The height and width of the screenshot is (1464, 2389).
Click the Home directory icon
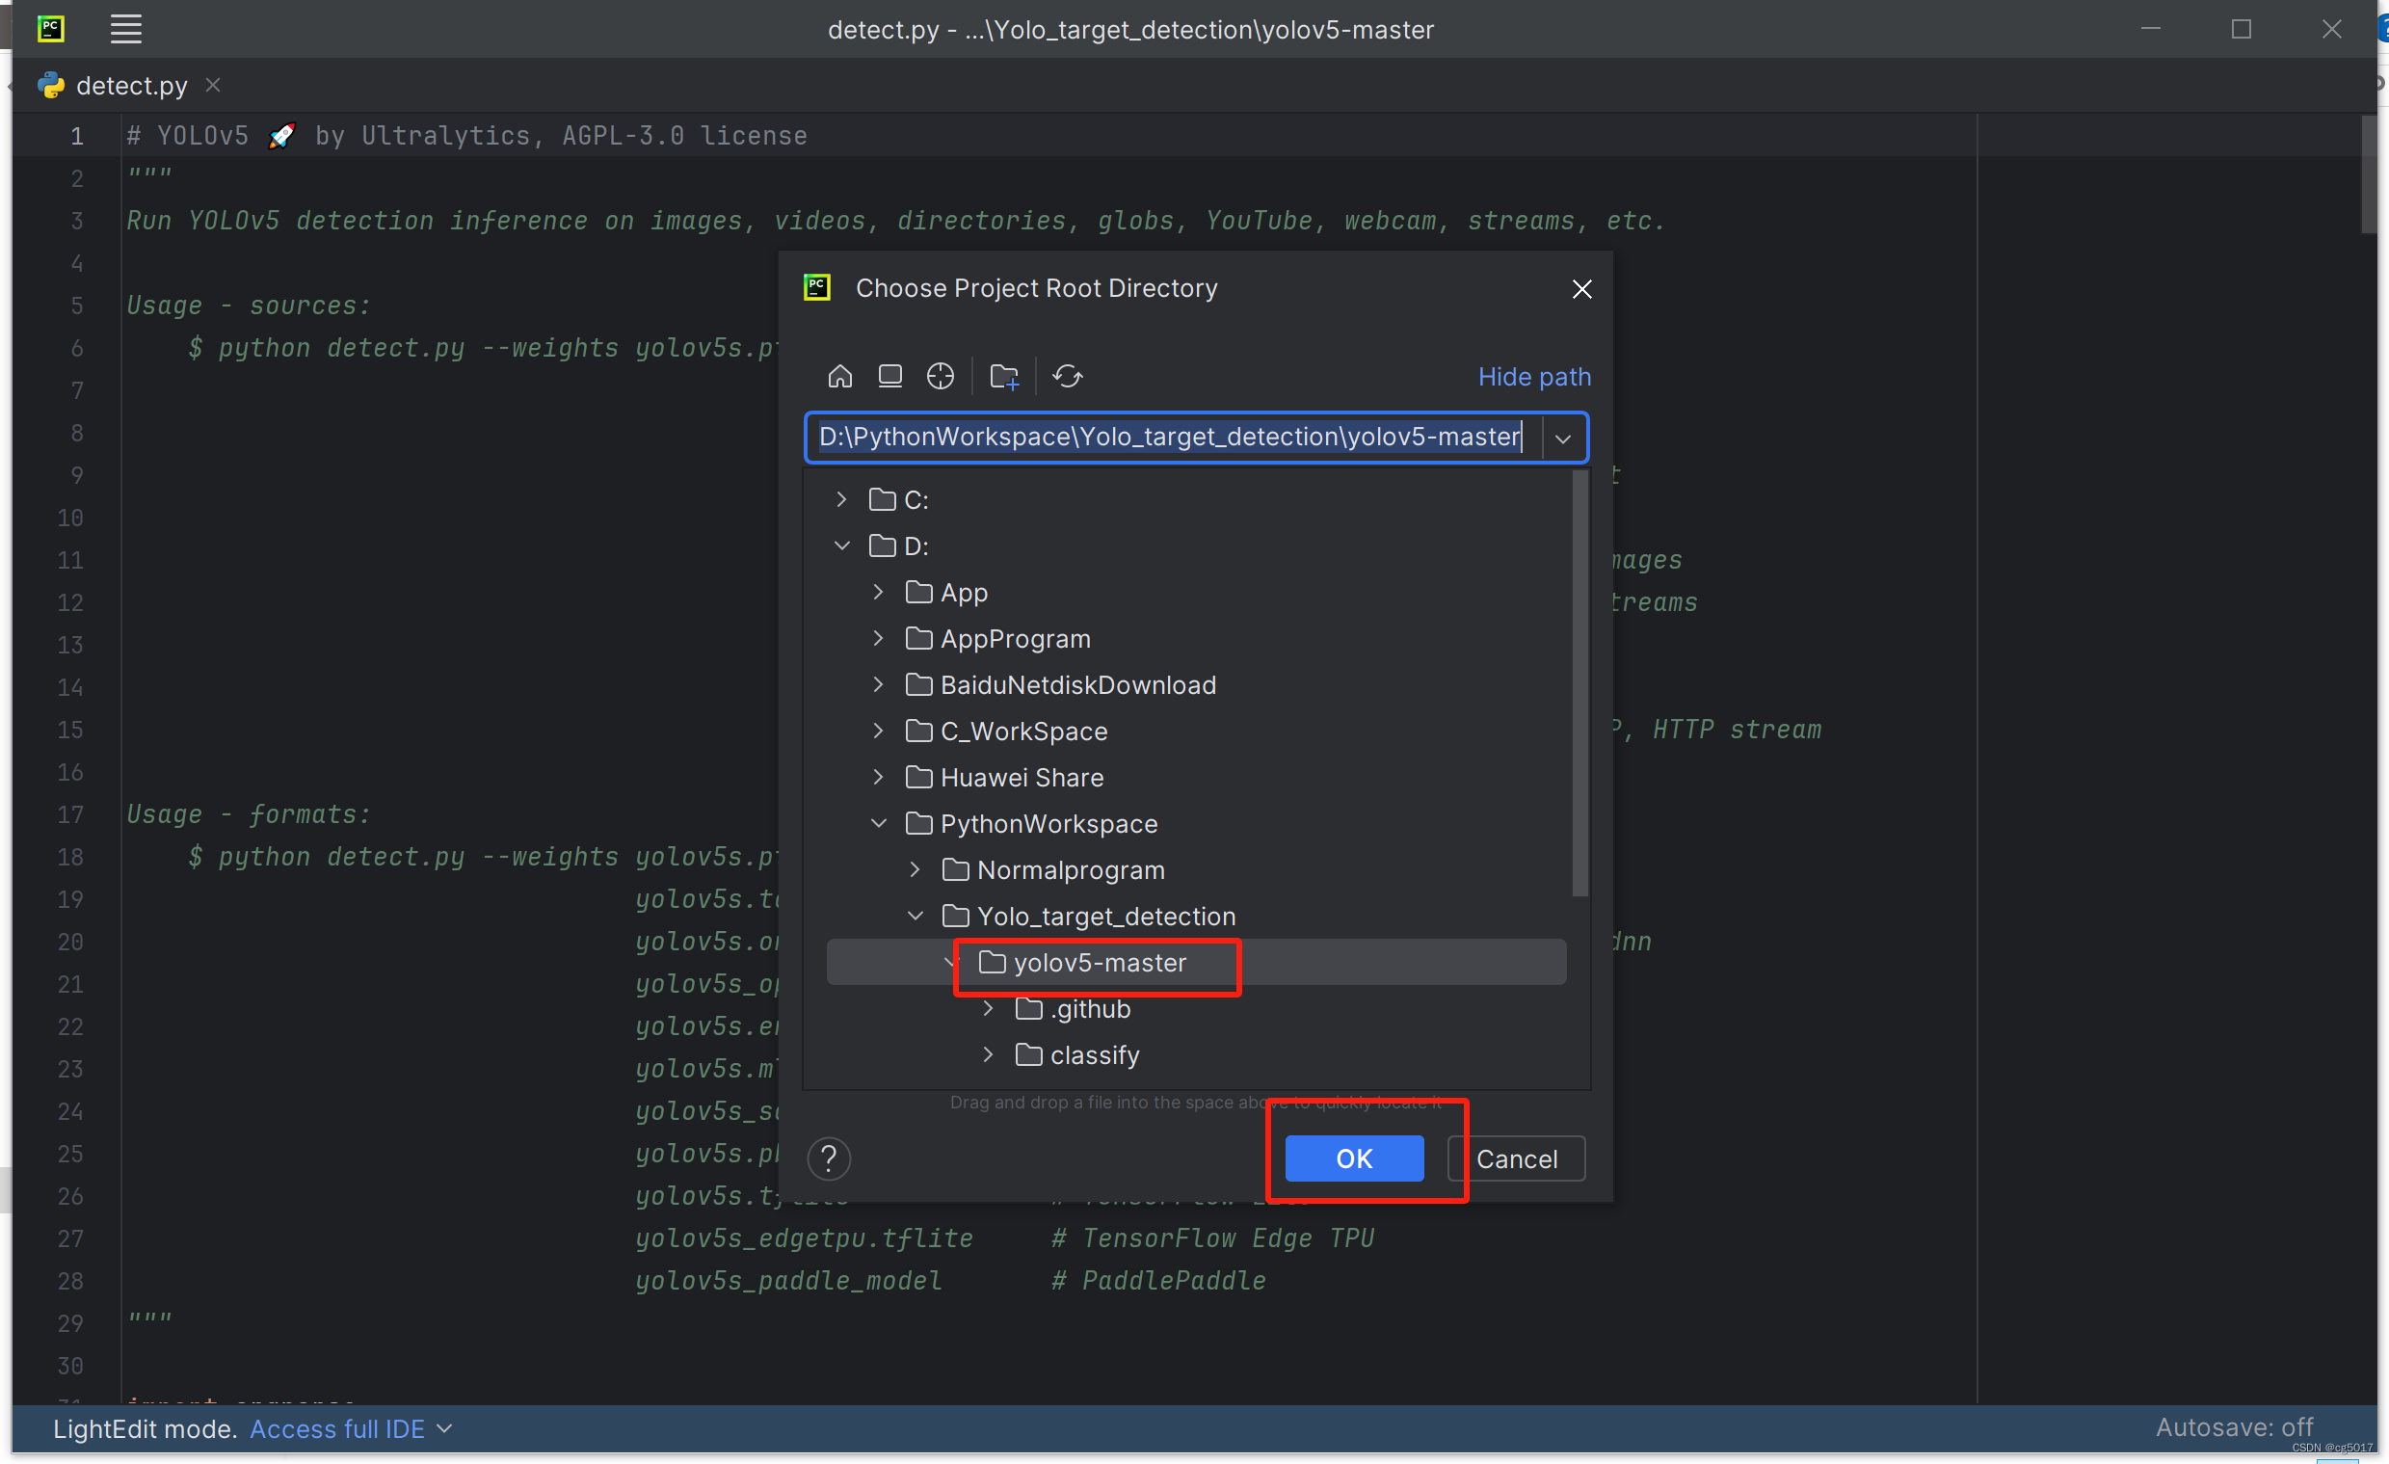[839, 376]
